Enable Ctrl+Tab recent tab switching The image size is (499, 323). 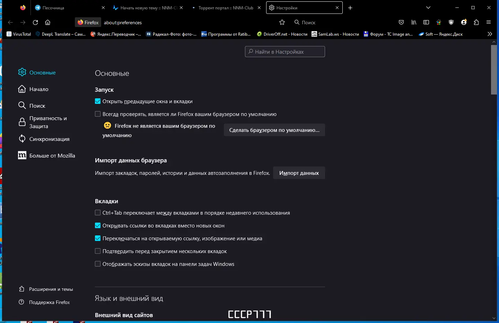coord(98,213)
